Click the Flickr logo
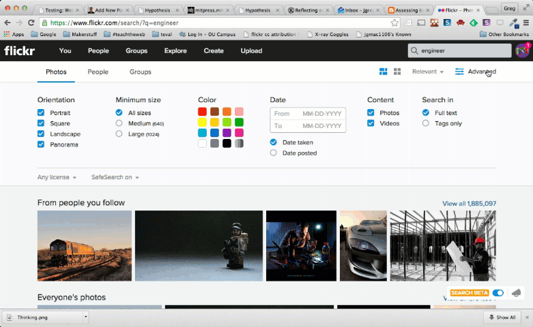 pyautogui.click(x=19, y=51)
